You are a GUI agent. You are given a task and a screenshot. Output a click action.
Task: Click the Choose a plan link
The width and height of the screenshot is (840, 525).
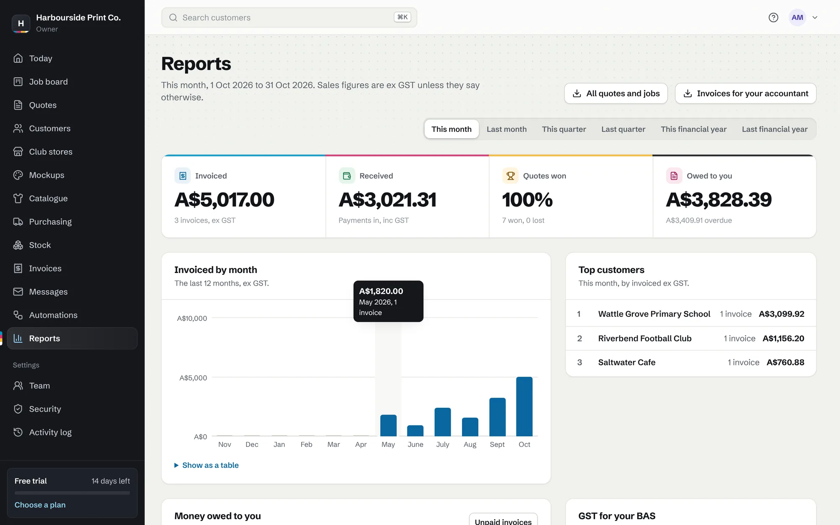pyautogui.click(x=40, y=505)
